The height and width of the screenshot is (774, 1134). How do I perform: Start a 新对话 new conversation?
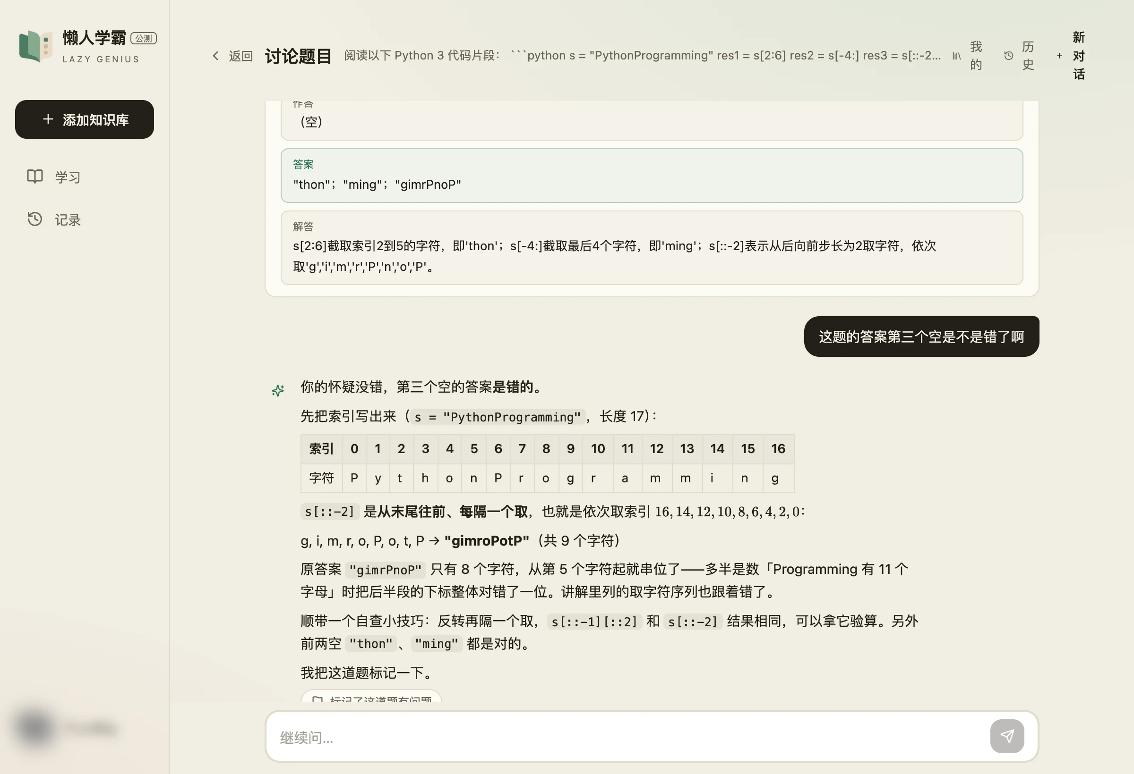[x=1072, y=56]
